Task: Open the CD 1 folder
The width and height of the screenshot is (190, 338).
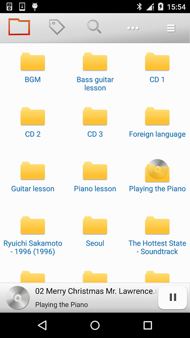Action: [x=157, y=68]
